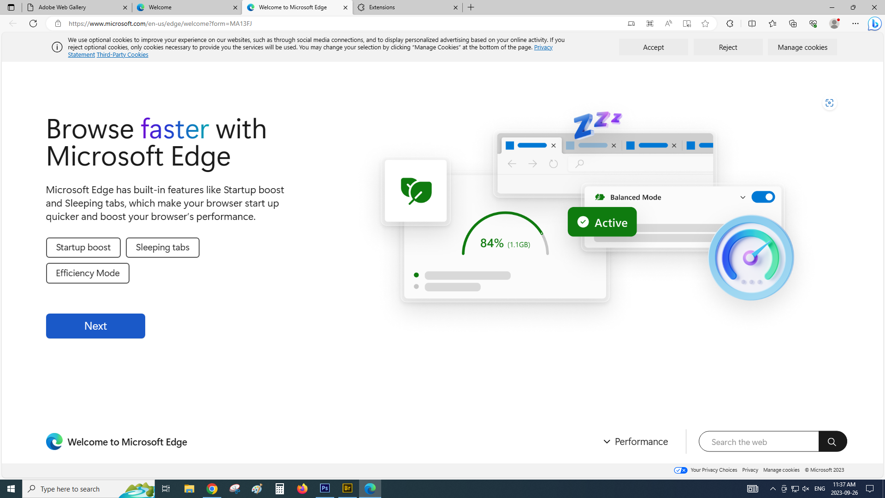Image resolution: width=885 pixels, height=498 pixels.
Task: Reject optional cookies
Action: coord(728,47)
